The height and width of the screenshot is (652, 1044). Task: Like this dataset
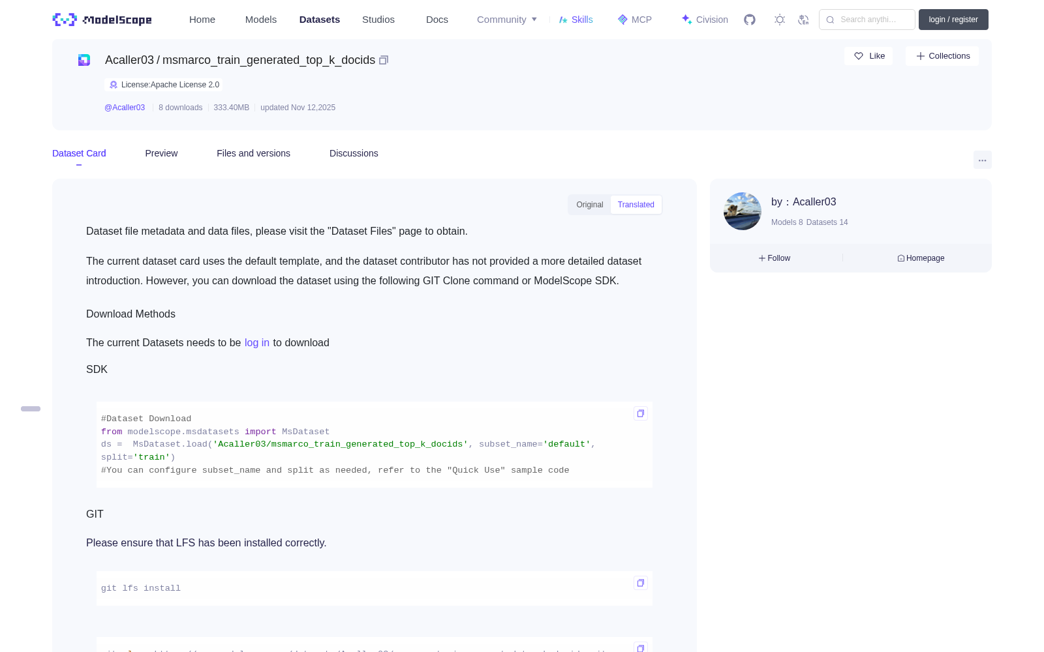pyautogui.click(x=869, y=56)
